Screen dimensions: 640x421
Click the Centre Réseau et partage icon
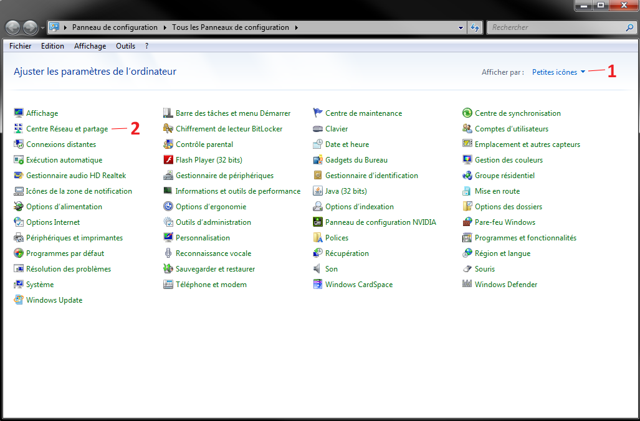pos(18,128)
